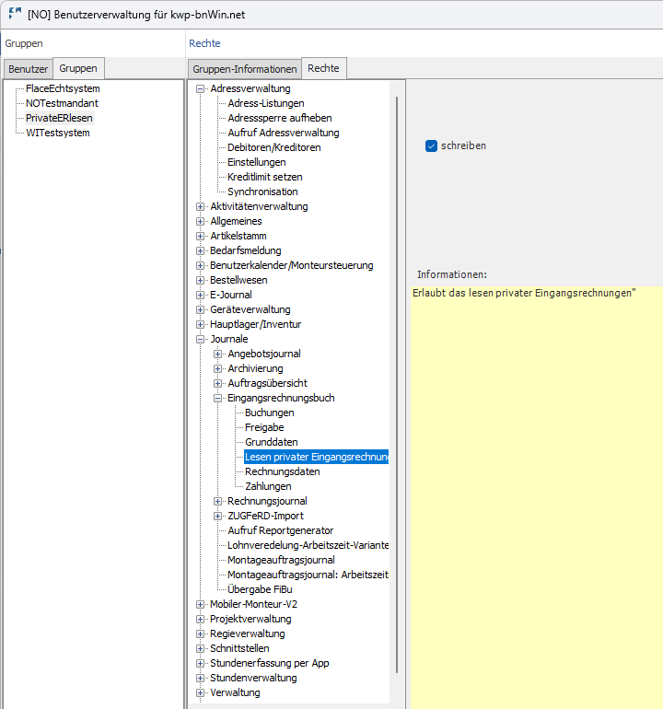This screenshot has width=663, height=709.
Task: Switch to the Benutzer tab
Action: 28,69
